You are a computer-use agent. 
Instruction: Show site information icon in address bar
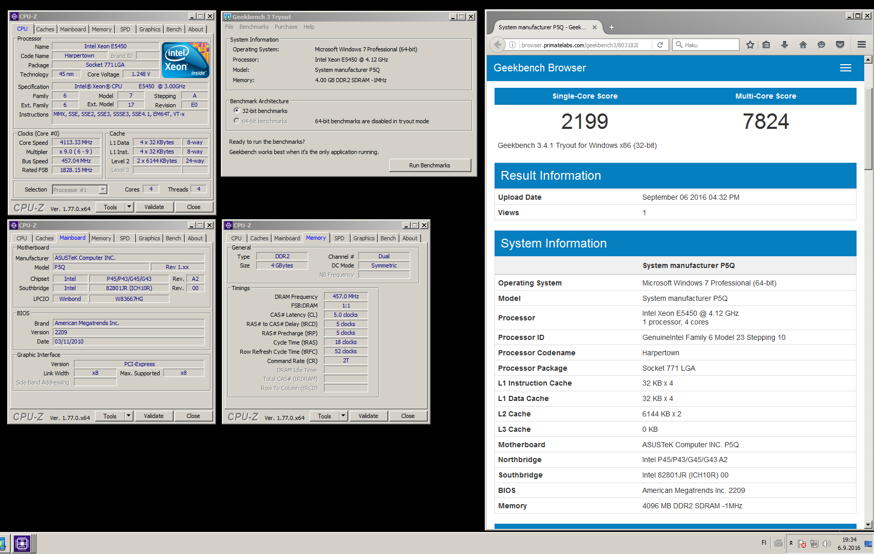tap(512, 45)
